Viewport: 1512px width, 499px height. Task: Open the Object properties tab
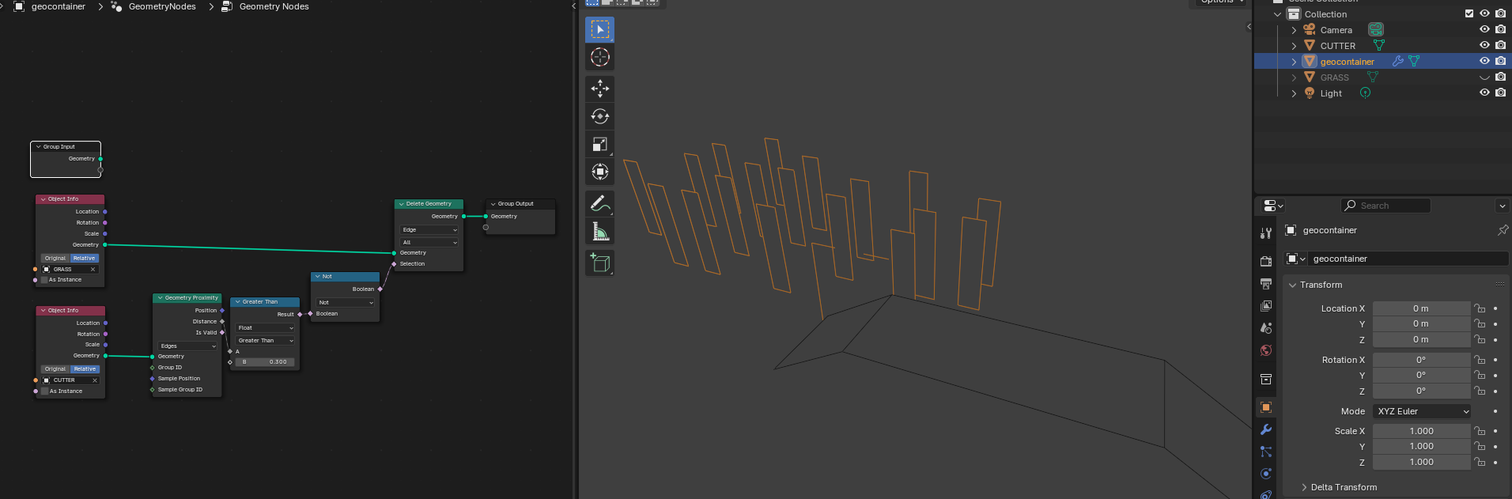pyautogui.click(x=1266, y=407)
